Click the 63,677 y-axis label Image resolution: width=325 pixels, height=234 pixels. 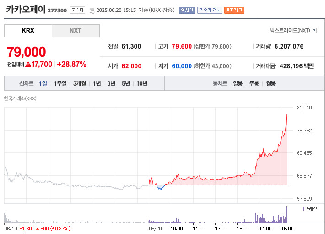304,176
